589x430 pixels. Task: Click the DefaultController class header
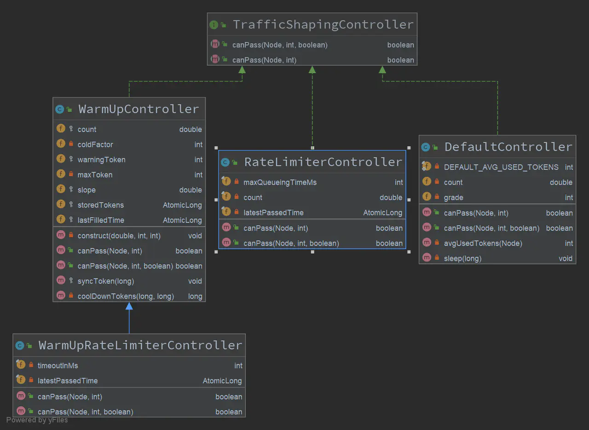point(497,147)
